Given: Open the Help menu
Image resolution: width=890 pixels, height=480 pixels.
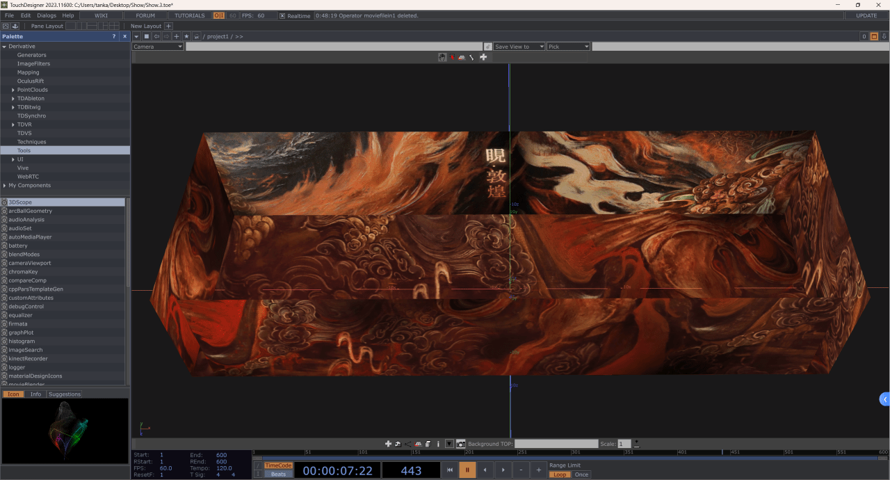Looking at the screenshot, I should 68,15.
